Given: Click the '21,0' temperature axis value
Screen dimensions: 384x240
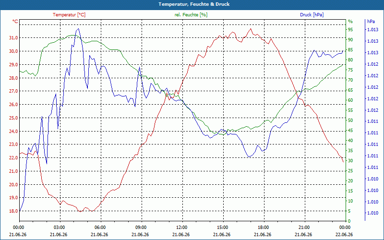Looking at the screenshot, I should [x=13, y=171].
